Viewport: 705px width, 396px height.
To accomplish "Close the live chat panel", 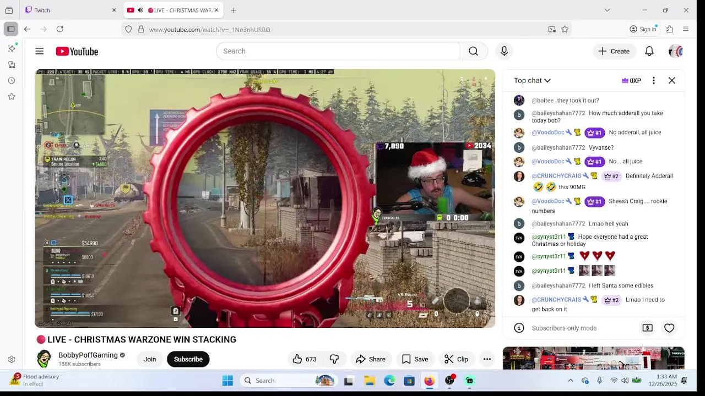I will point(672,80).
